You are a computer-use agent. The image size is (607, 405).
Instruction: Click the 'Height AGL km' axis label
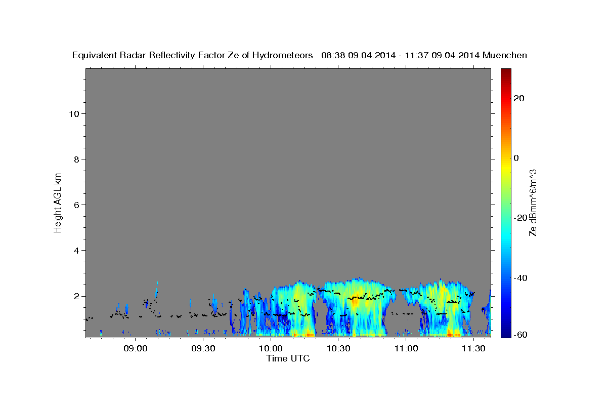[x=58, y=202]
